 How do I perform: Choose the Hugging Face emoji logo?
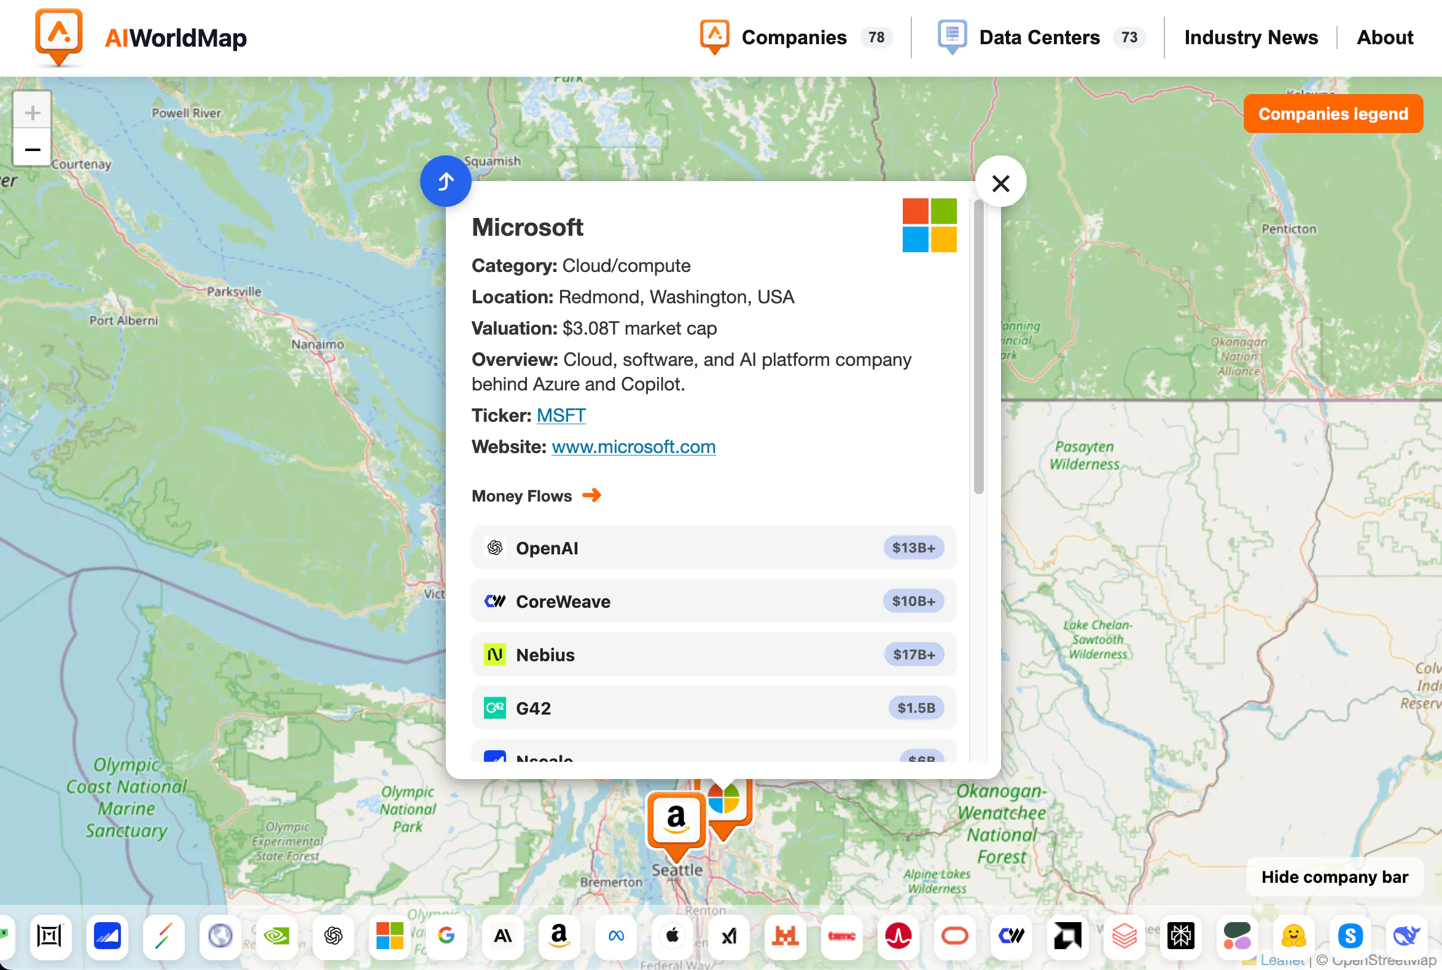tap(1294, 936)
